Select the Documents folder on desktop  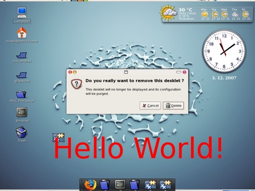(22, 53)
